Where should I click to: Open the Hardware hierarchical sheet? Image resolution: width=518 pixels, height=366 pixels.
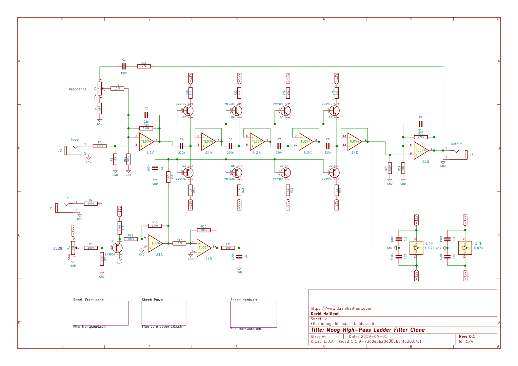click(254, 314)
